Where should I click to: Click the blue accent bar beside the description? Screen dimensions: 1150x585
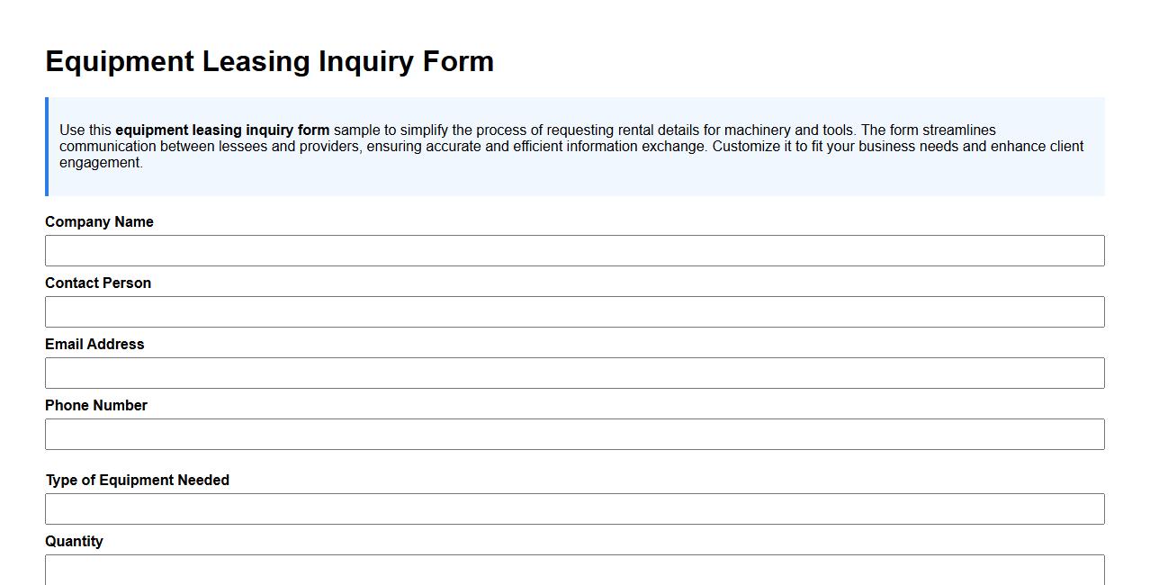click(x=47, y=145)
